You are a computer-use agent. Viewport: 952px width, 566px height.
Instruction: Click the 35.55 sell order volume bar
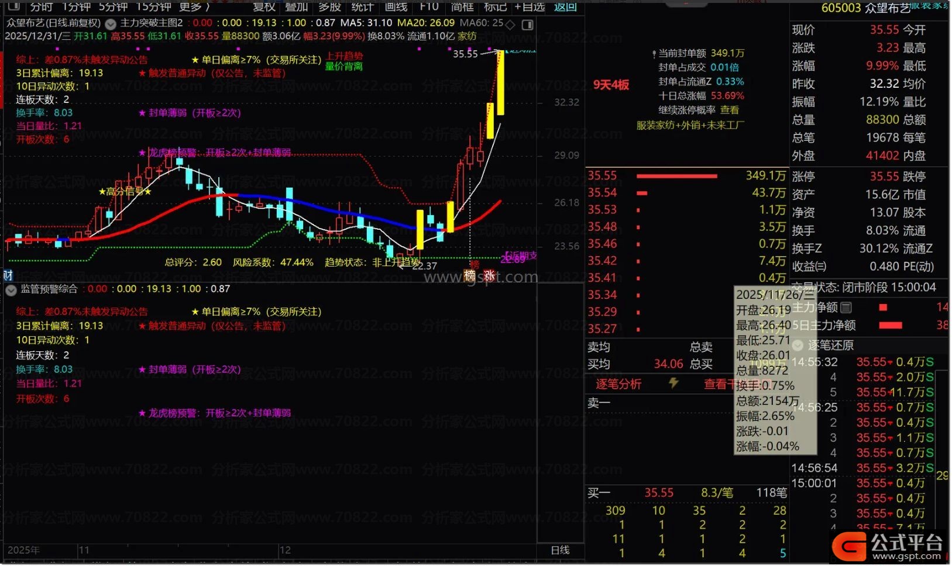click(676, 176)
